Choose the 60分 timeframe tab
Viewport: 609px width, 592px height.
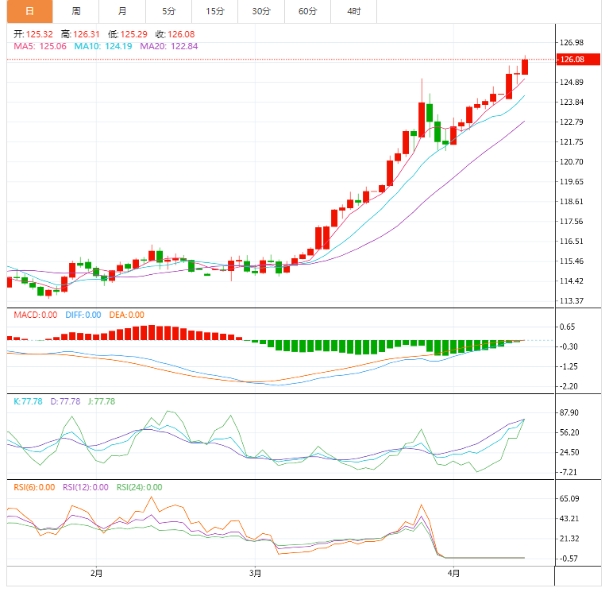pyautogui.click(x=307, y=11)
